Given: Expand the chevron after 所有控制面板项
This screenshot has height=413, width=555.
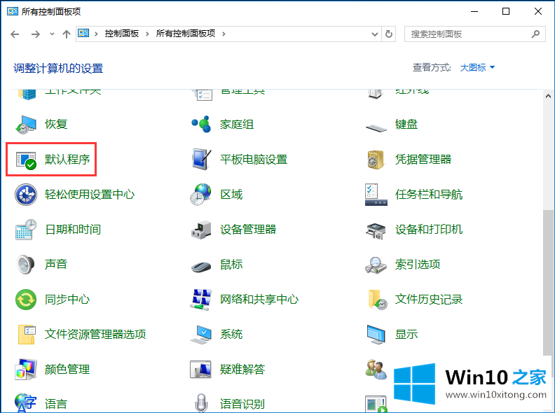Looking at the screenshot, I should tap(224, 34).
